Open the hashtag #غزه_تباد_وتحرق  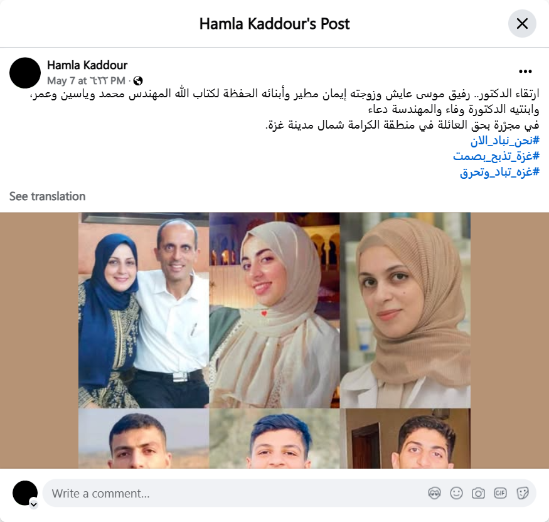pos(499,172)
